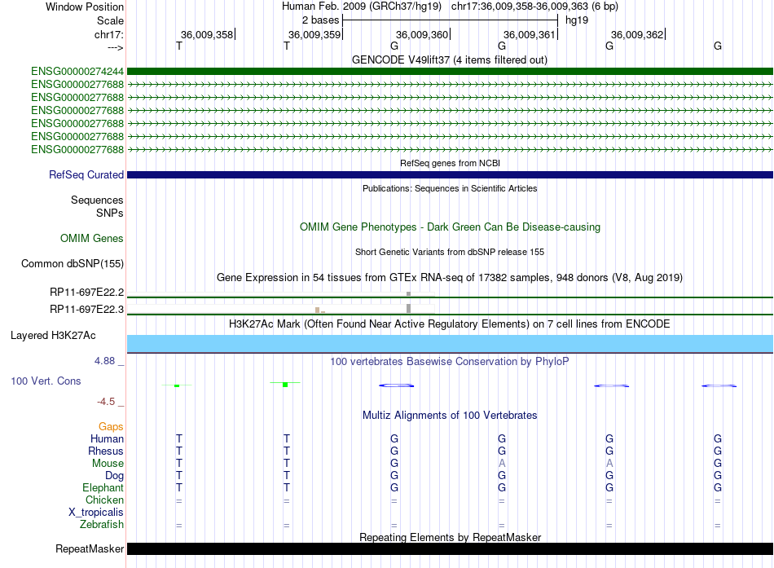Screen dimensions: 774x568
Task: Click the 36,009,362 ruler coordinate
Action: 637,34
